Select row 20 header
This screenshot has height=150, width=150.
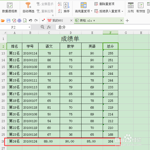pyautogui.click(x=3, y=101)
